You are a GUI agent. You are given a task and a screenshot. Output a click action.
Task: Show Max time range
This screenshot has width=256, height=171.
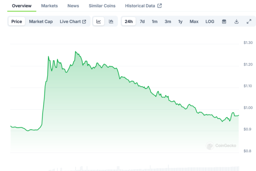[194, 21]
